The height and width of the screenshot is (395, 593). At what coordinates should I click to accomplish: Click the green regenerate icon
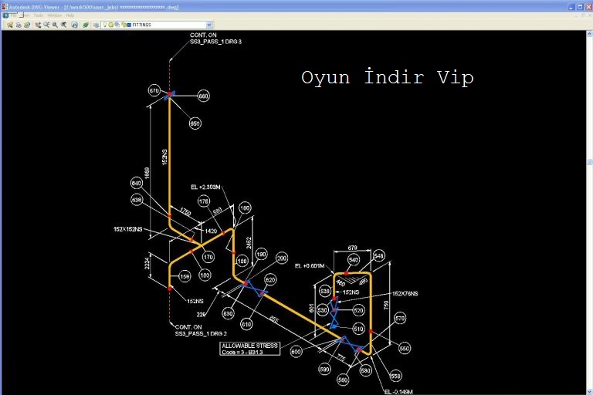pyautogui.click(x=85, y=25)
